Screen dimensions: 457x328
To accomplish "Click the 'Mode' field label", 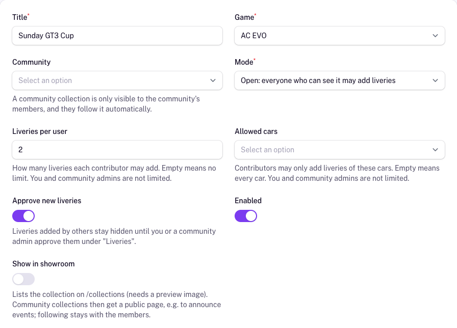I will pyautogui.click(x=244, y=62).
